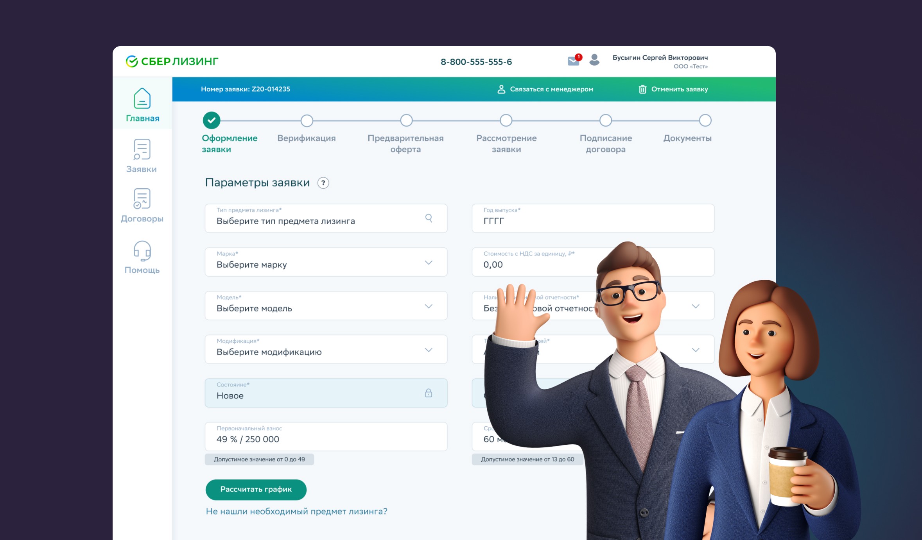Click the question mark help icon near Параметры заявки
The height and width of the screenshot is (540, 922).
pos(323,183)
